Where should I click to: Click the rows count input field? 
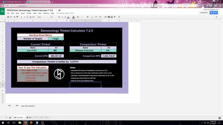17,106
